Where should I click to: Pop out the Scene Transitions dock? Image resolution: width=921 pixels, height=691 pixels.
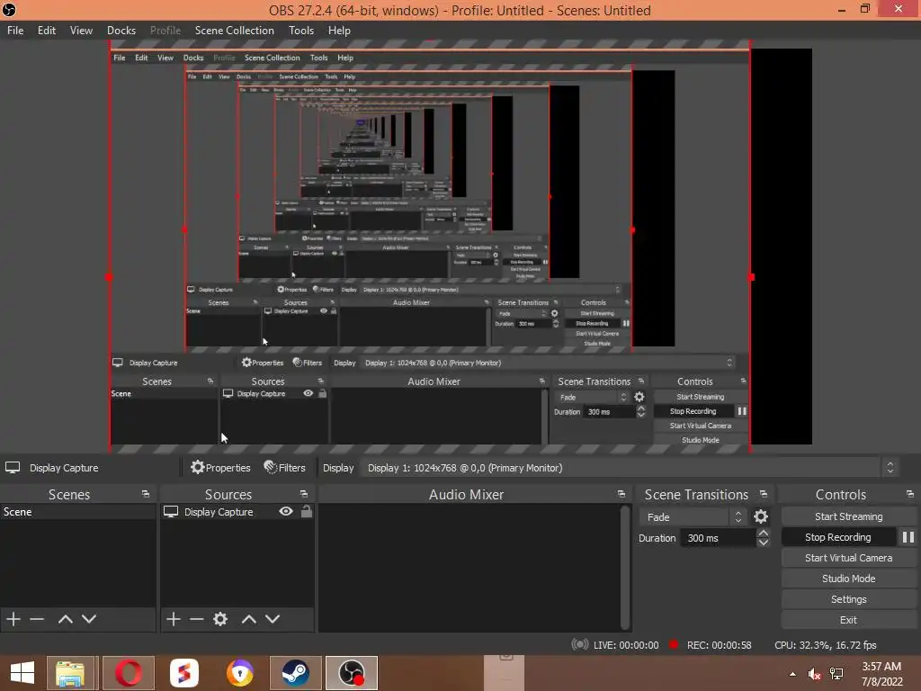(x=764, y=494)
